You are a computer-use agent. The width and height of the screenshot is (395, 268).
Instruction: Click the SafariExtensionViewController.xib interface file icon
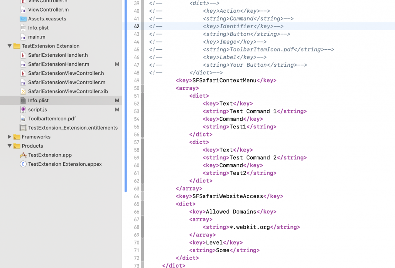coord(24,91)
